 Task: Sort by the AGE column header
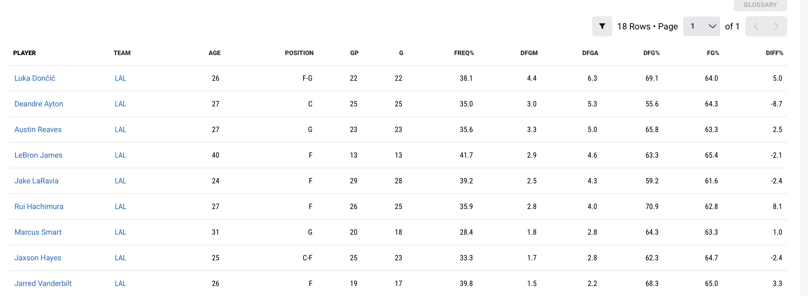coord(215,53)
